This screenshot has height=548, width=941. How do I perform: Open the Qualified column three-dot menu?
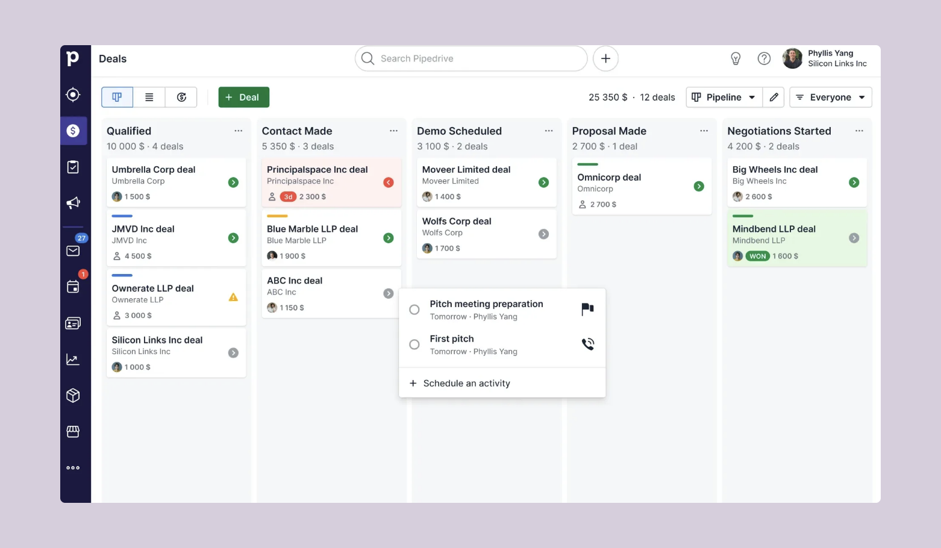click(x=239, y=131)
